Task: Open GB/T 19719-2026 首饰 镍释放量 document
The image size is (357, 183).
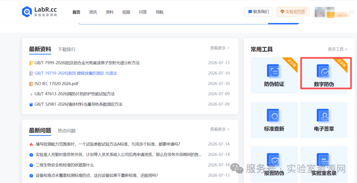Action: 76,73
